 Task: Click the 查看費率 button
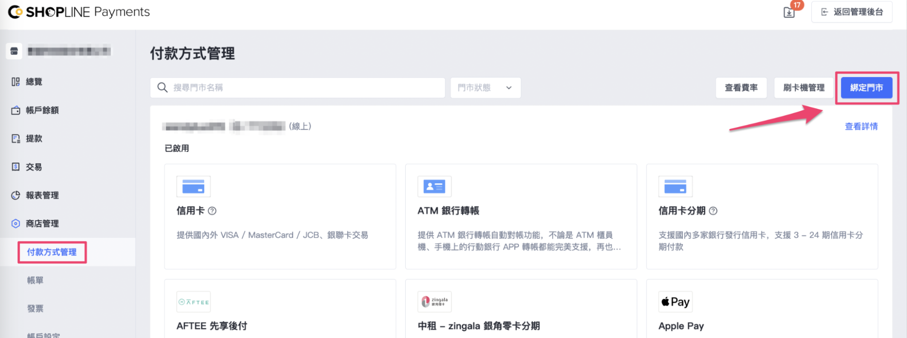tap(741, 88)
